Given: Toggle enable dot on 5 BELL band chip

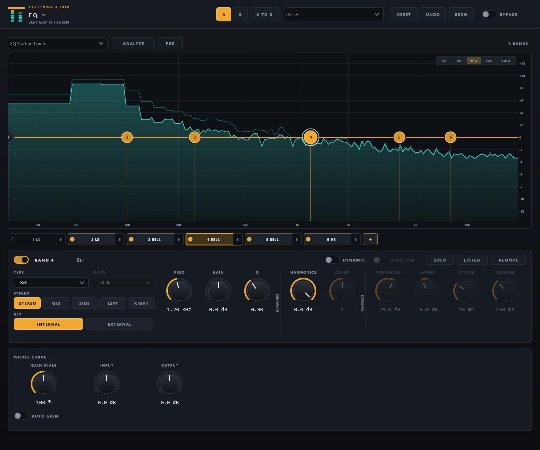Looking at the screenshot, I should 249,239.
